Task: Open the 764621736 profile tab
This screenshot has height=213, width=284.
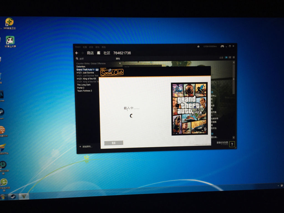Action: tap(122, 53)
